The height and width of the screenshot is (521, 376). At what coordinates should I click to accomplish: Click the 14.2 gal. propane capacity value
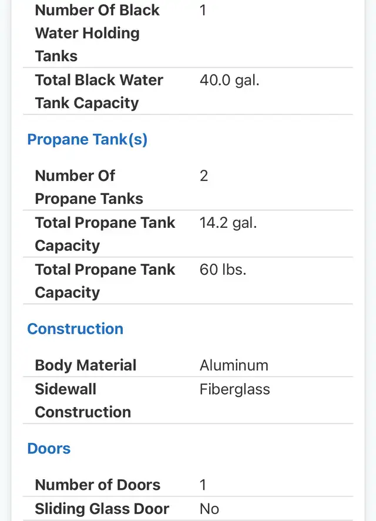pos(228,223)
